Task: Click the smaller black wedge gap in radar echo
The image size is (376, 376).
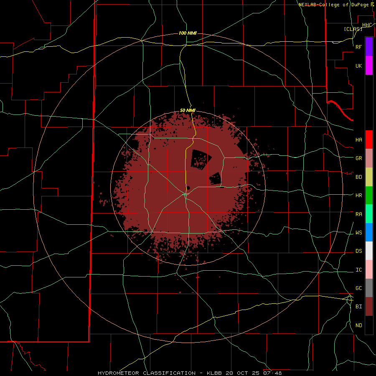Action: 215,179
